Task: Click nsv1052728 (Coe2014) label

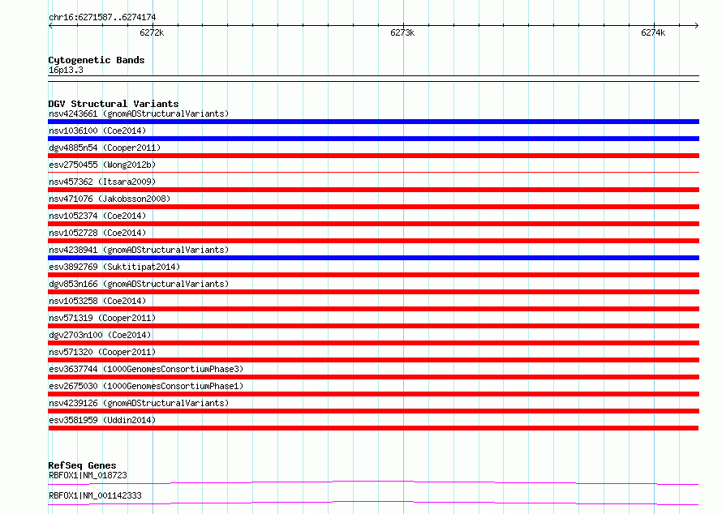Action: (x=97, y=233)
